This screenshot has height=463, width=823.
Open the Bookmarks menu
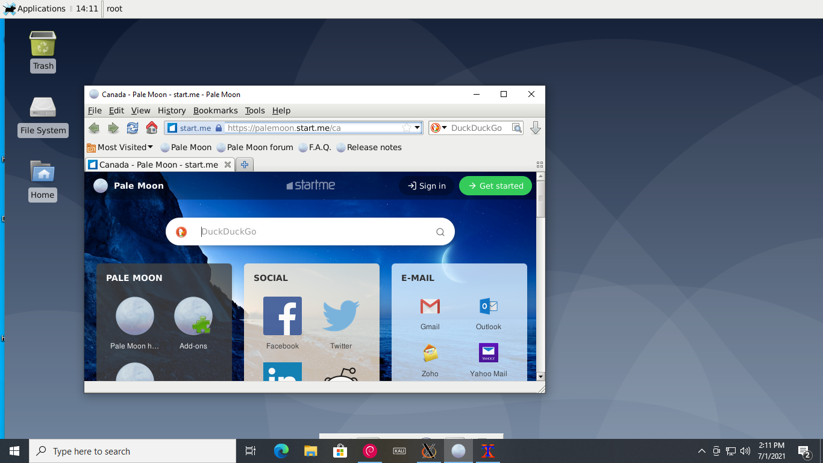point(216,110)
